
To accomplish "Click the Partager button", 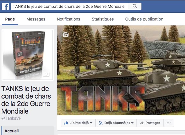I will [150, 123].
